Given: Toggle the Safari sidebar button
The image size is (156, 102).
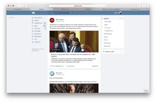Looking at the screenshot, I should [25, 6].
